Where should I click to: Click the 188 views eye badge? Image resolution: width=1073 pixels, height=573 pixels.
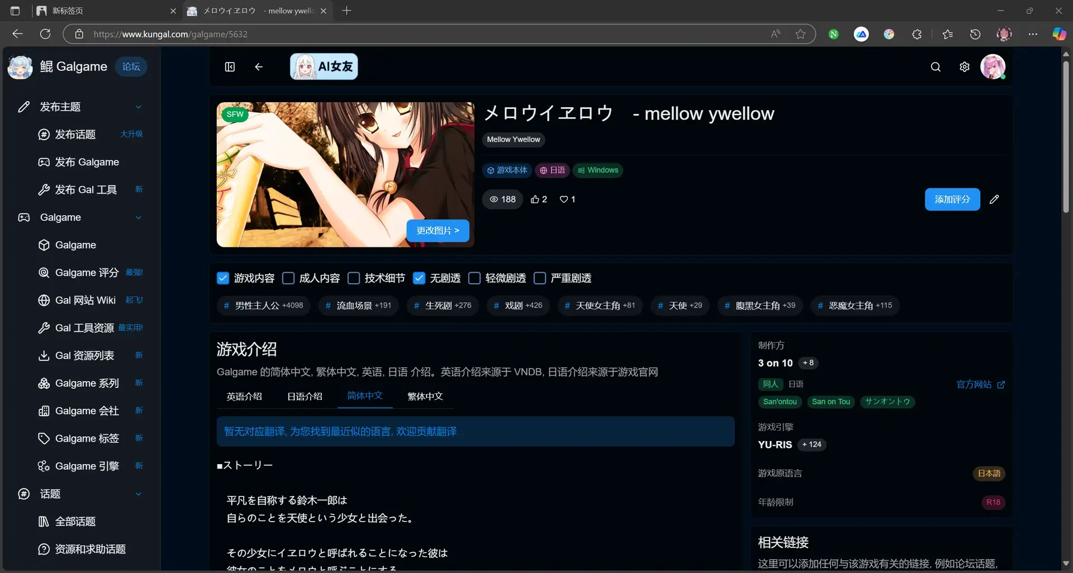(502, 199)
